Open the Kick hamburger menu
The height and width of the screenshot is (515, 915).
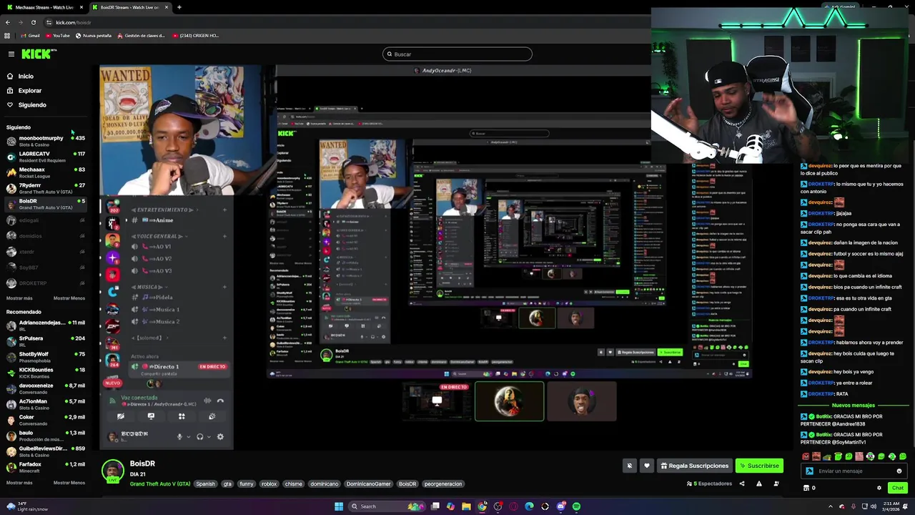coord(11,54)
